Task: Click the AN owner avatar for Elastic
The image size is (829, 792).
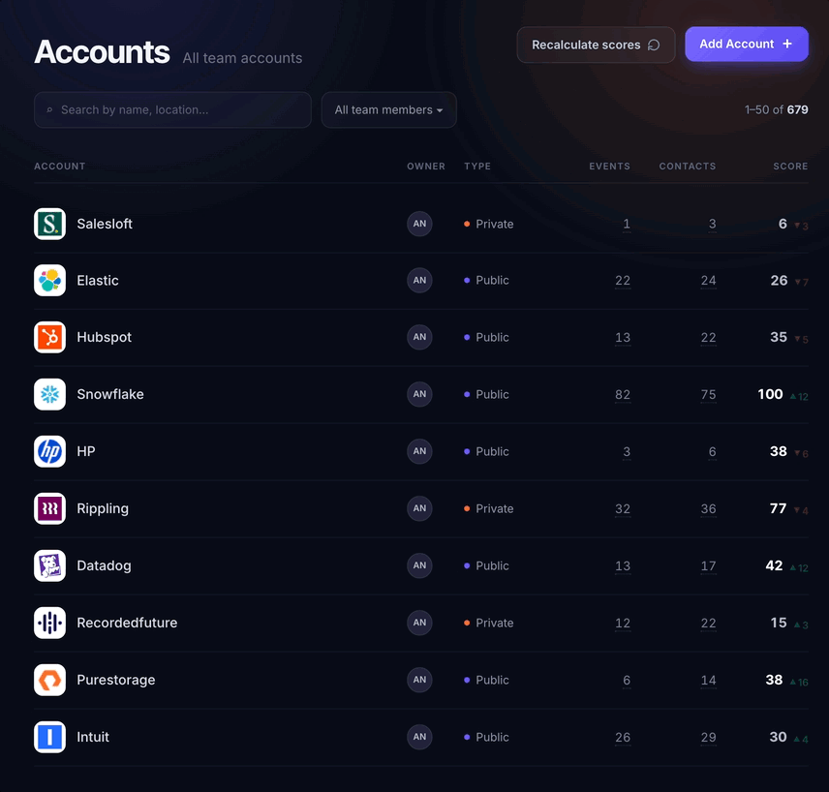Action: tap(419, 280)
